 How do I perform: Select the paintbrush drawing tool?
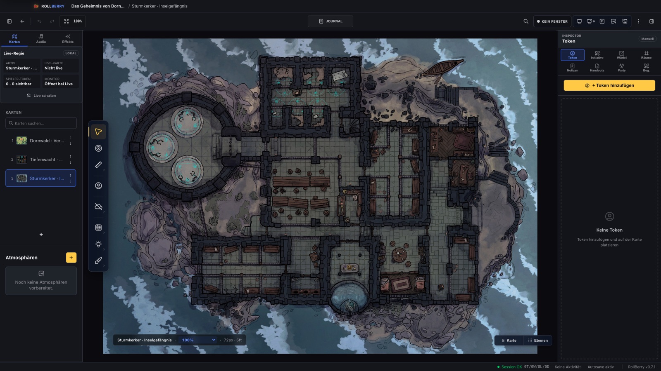(x=98, y=261)
